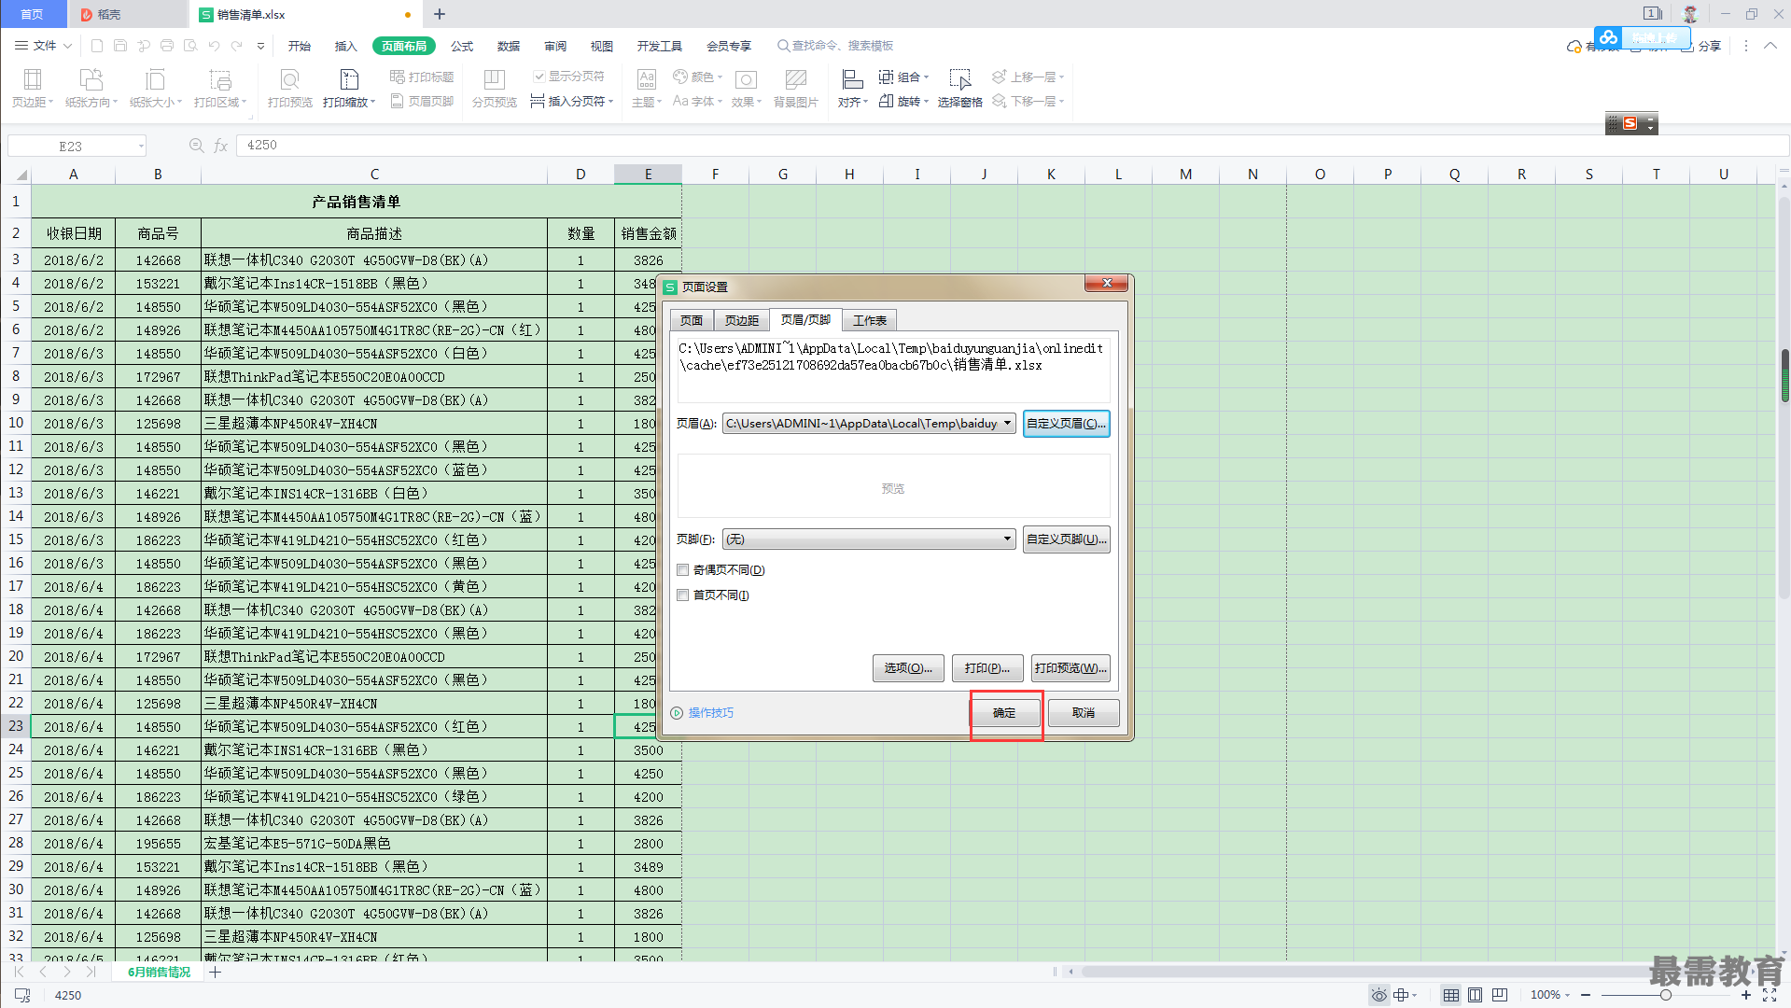Switch to page layout view in status bar

(x=1475, y=995)
